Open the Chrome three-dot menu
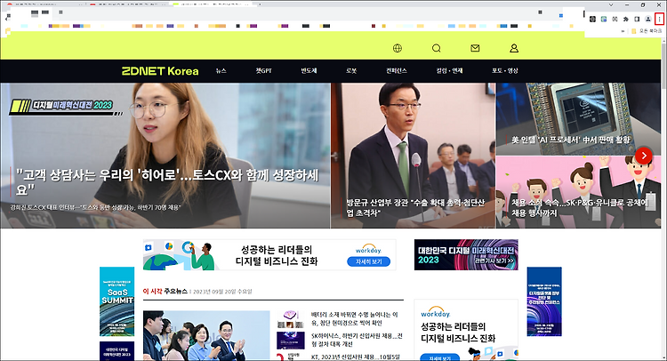The width and height of the screenshot is (667, 361). 659,20
